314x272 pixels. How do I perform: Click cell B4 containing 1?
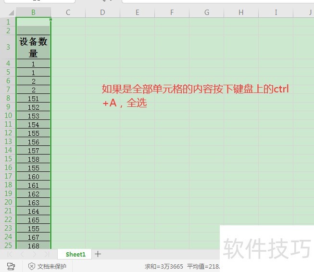[34, 64]
